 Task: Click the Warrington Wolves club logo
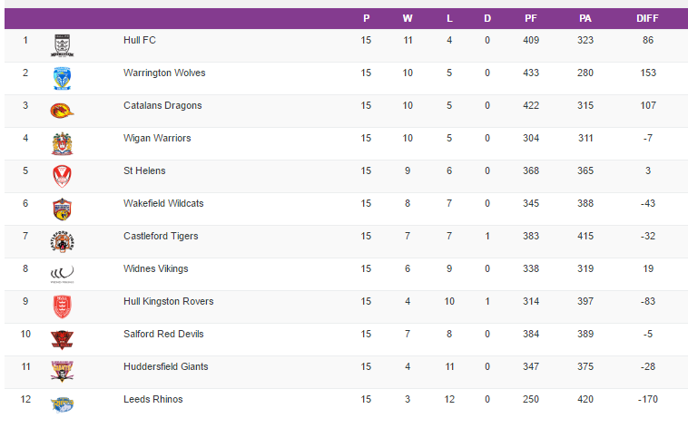click(62, 79)
